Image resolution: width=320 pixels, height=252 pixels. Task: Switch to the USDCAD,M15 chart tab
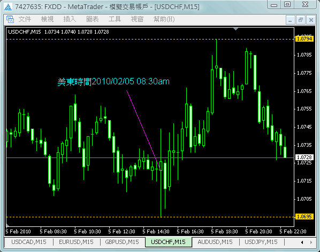(29, 242)
